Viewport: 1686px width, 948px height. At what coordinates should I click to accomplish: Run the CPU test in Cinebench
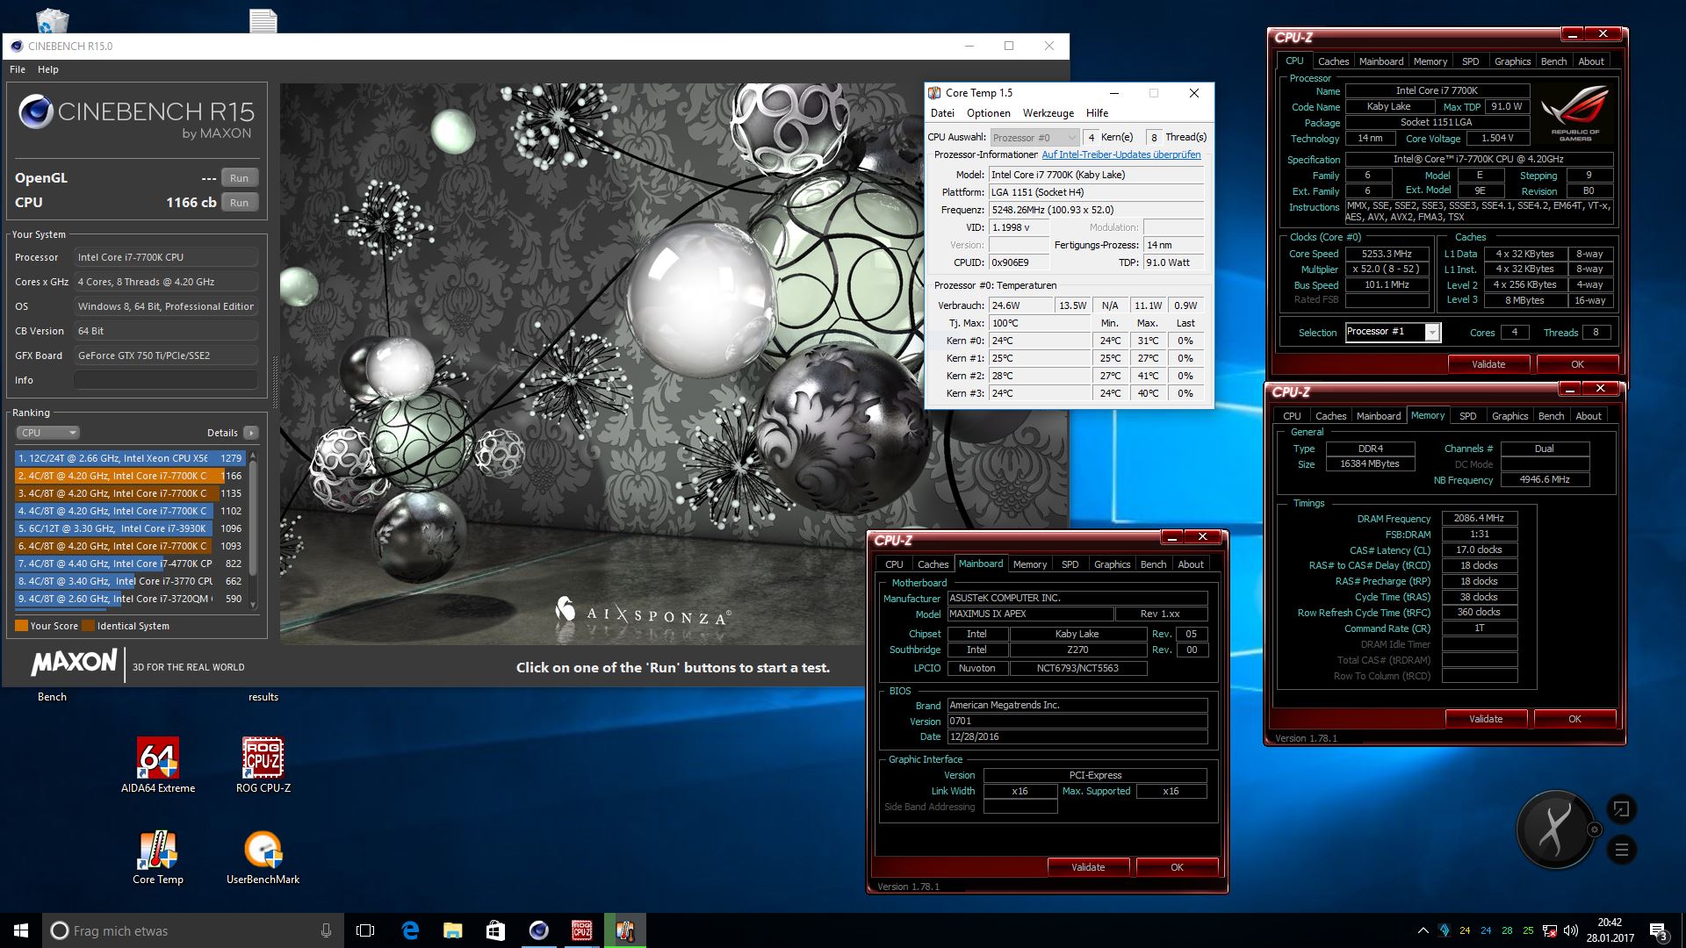tap(239, 203)
